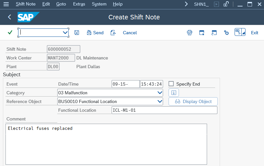Print using the printer icon

[x=190, y=33]
